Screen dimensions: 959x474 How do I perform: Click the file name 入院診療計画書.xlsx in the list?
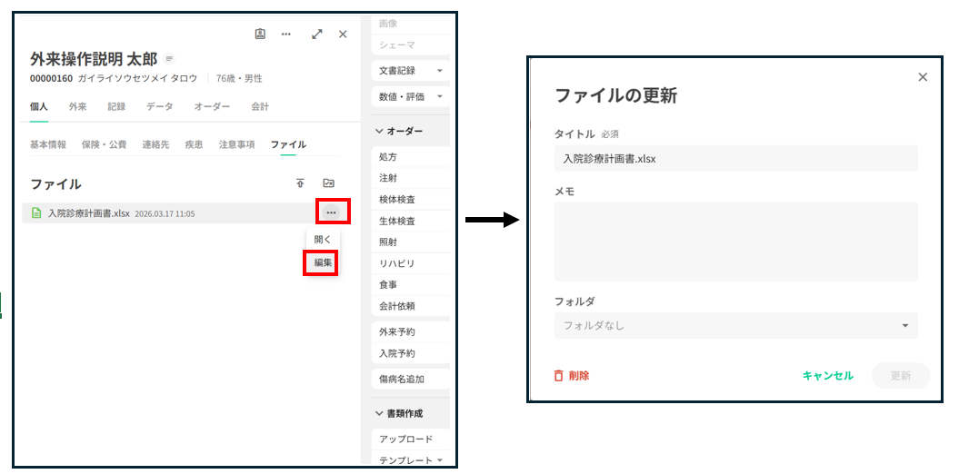(x=89, y=213)
